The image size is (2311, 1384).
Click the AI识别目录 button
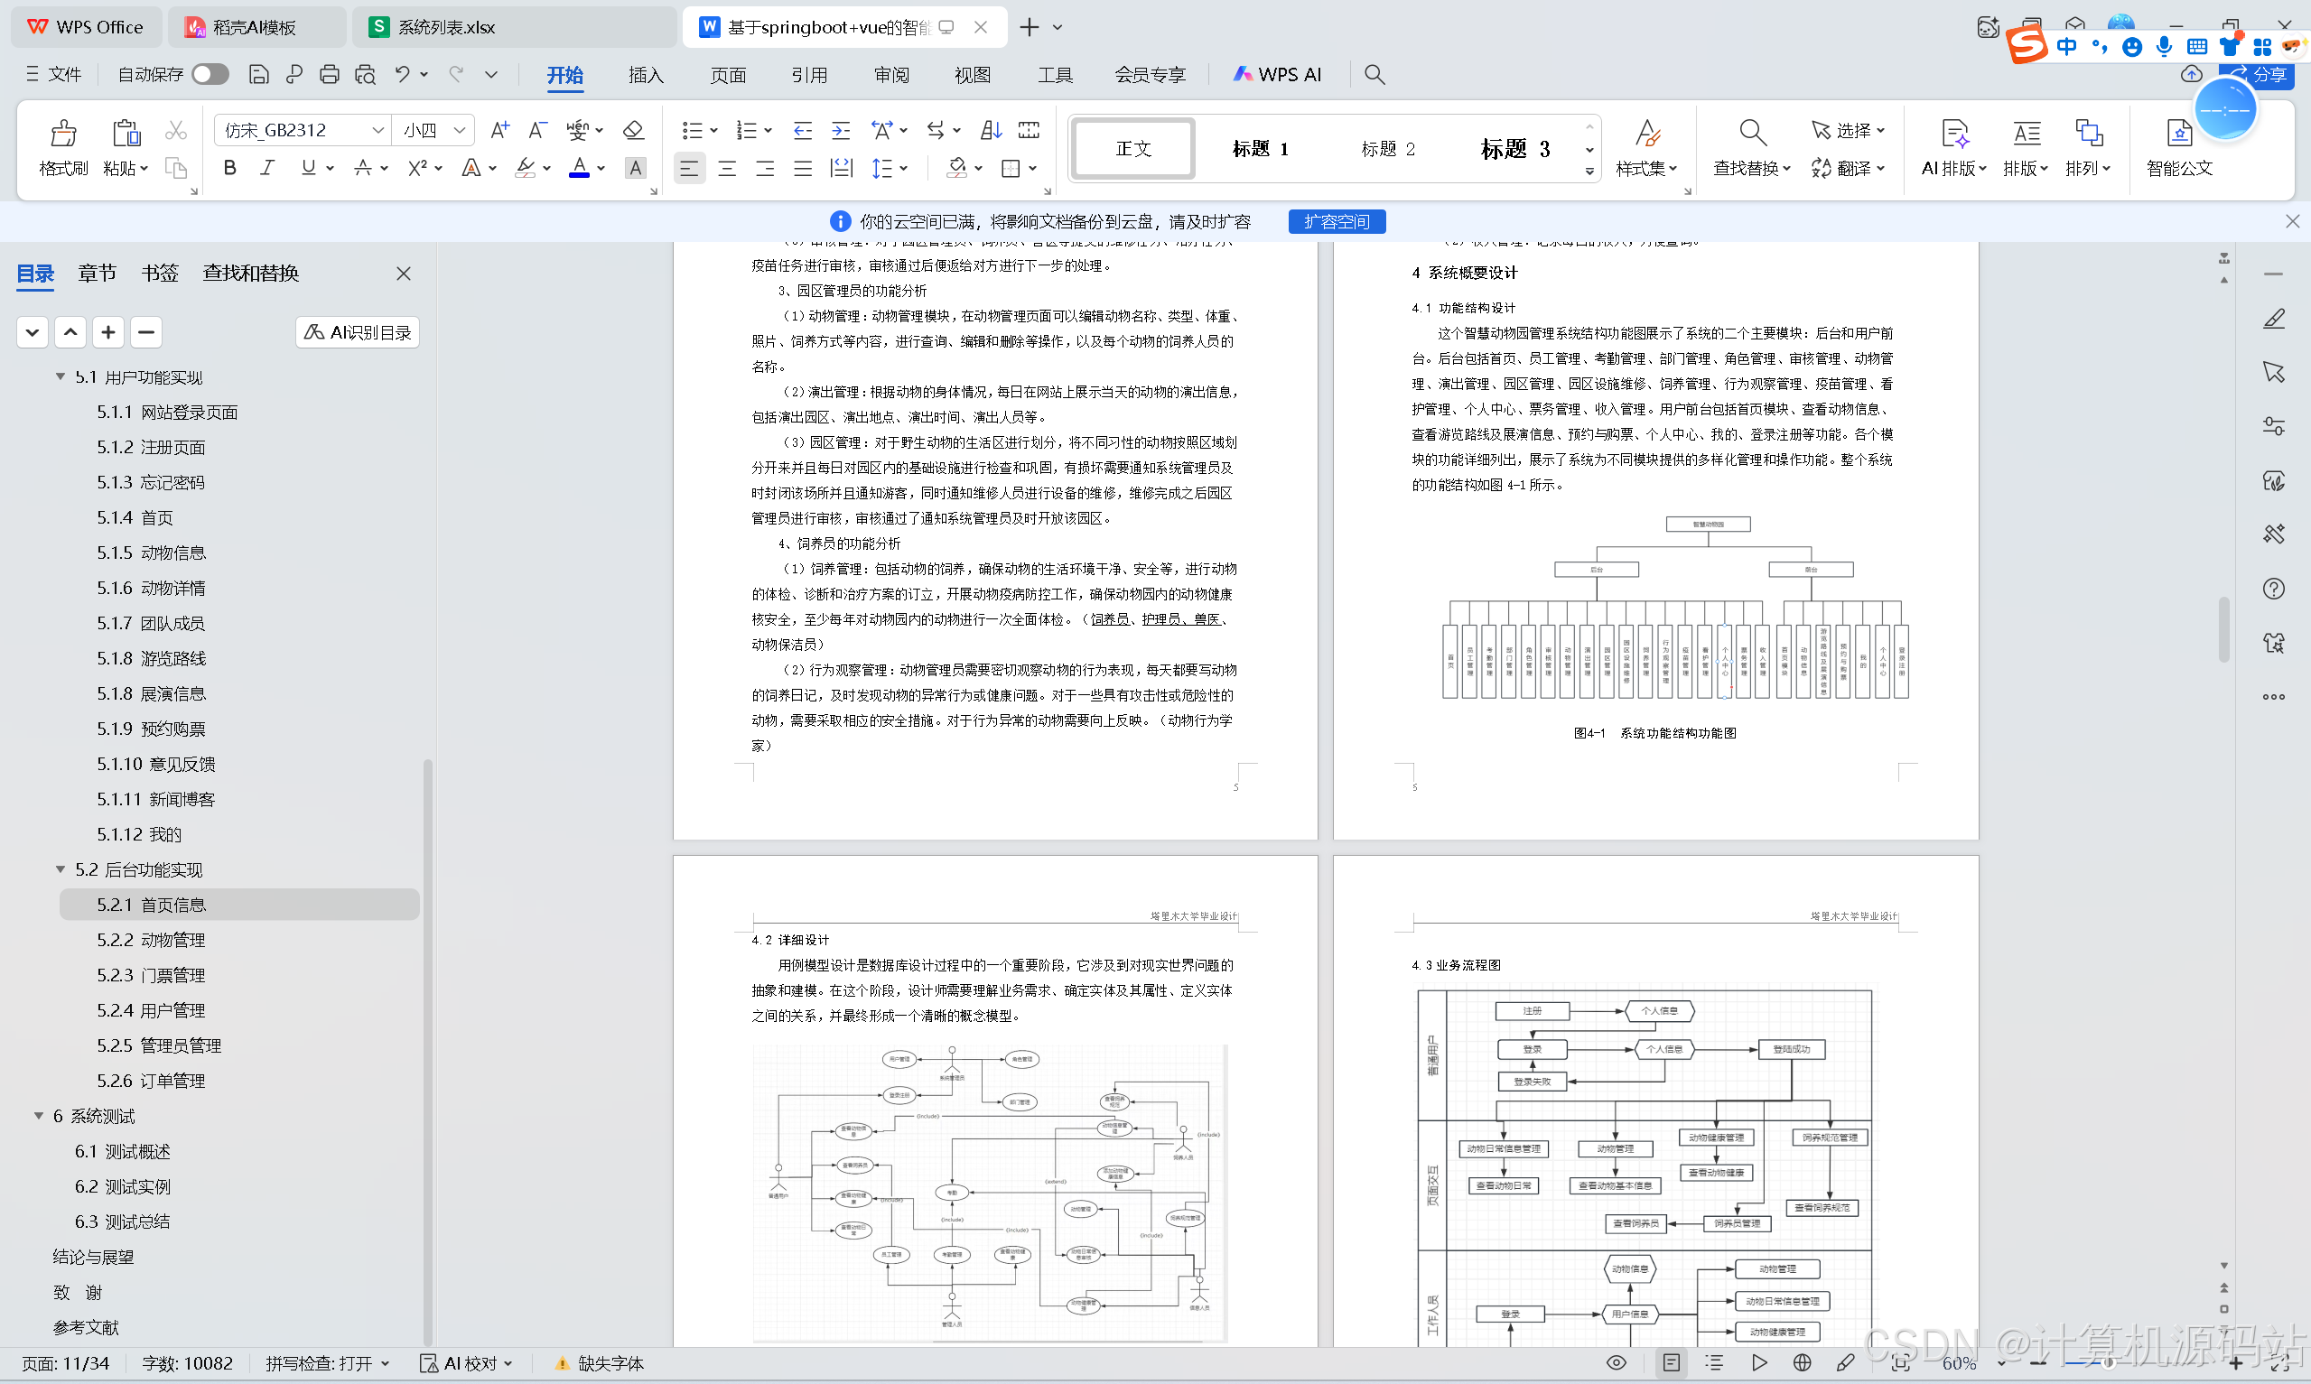pos(358,332)
